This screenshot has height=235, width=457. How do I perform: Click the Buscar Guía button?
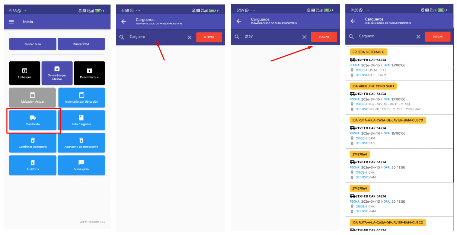click(33, 44)
